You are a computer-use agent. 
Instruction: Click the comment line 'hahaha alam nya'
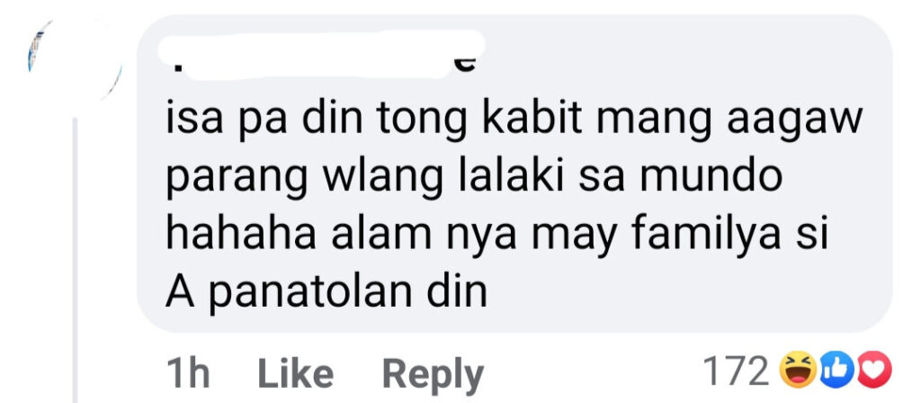(x=496, y=237)
